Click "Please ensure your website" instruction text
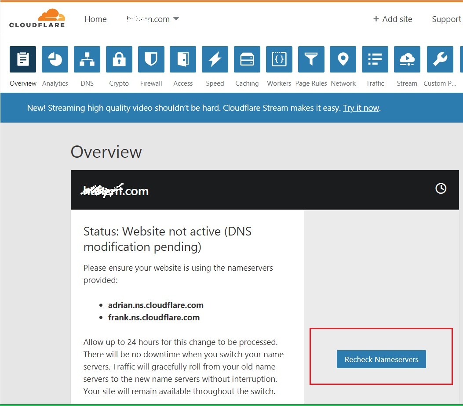 tap(178, 274)
